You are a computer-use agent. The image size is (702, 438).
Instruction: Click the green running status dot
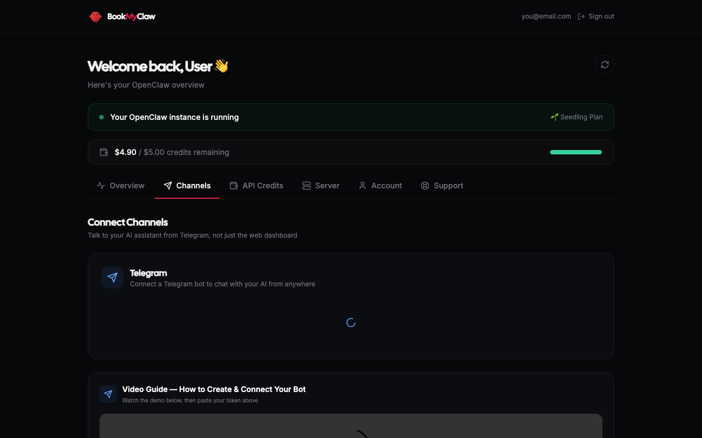[x=101, y=117]
